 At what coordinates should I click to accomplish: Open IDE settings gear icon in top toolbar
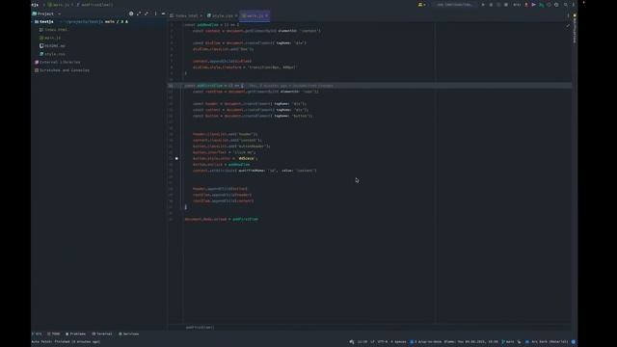click(556, 5)
